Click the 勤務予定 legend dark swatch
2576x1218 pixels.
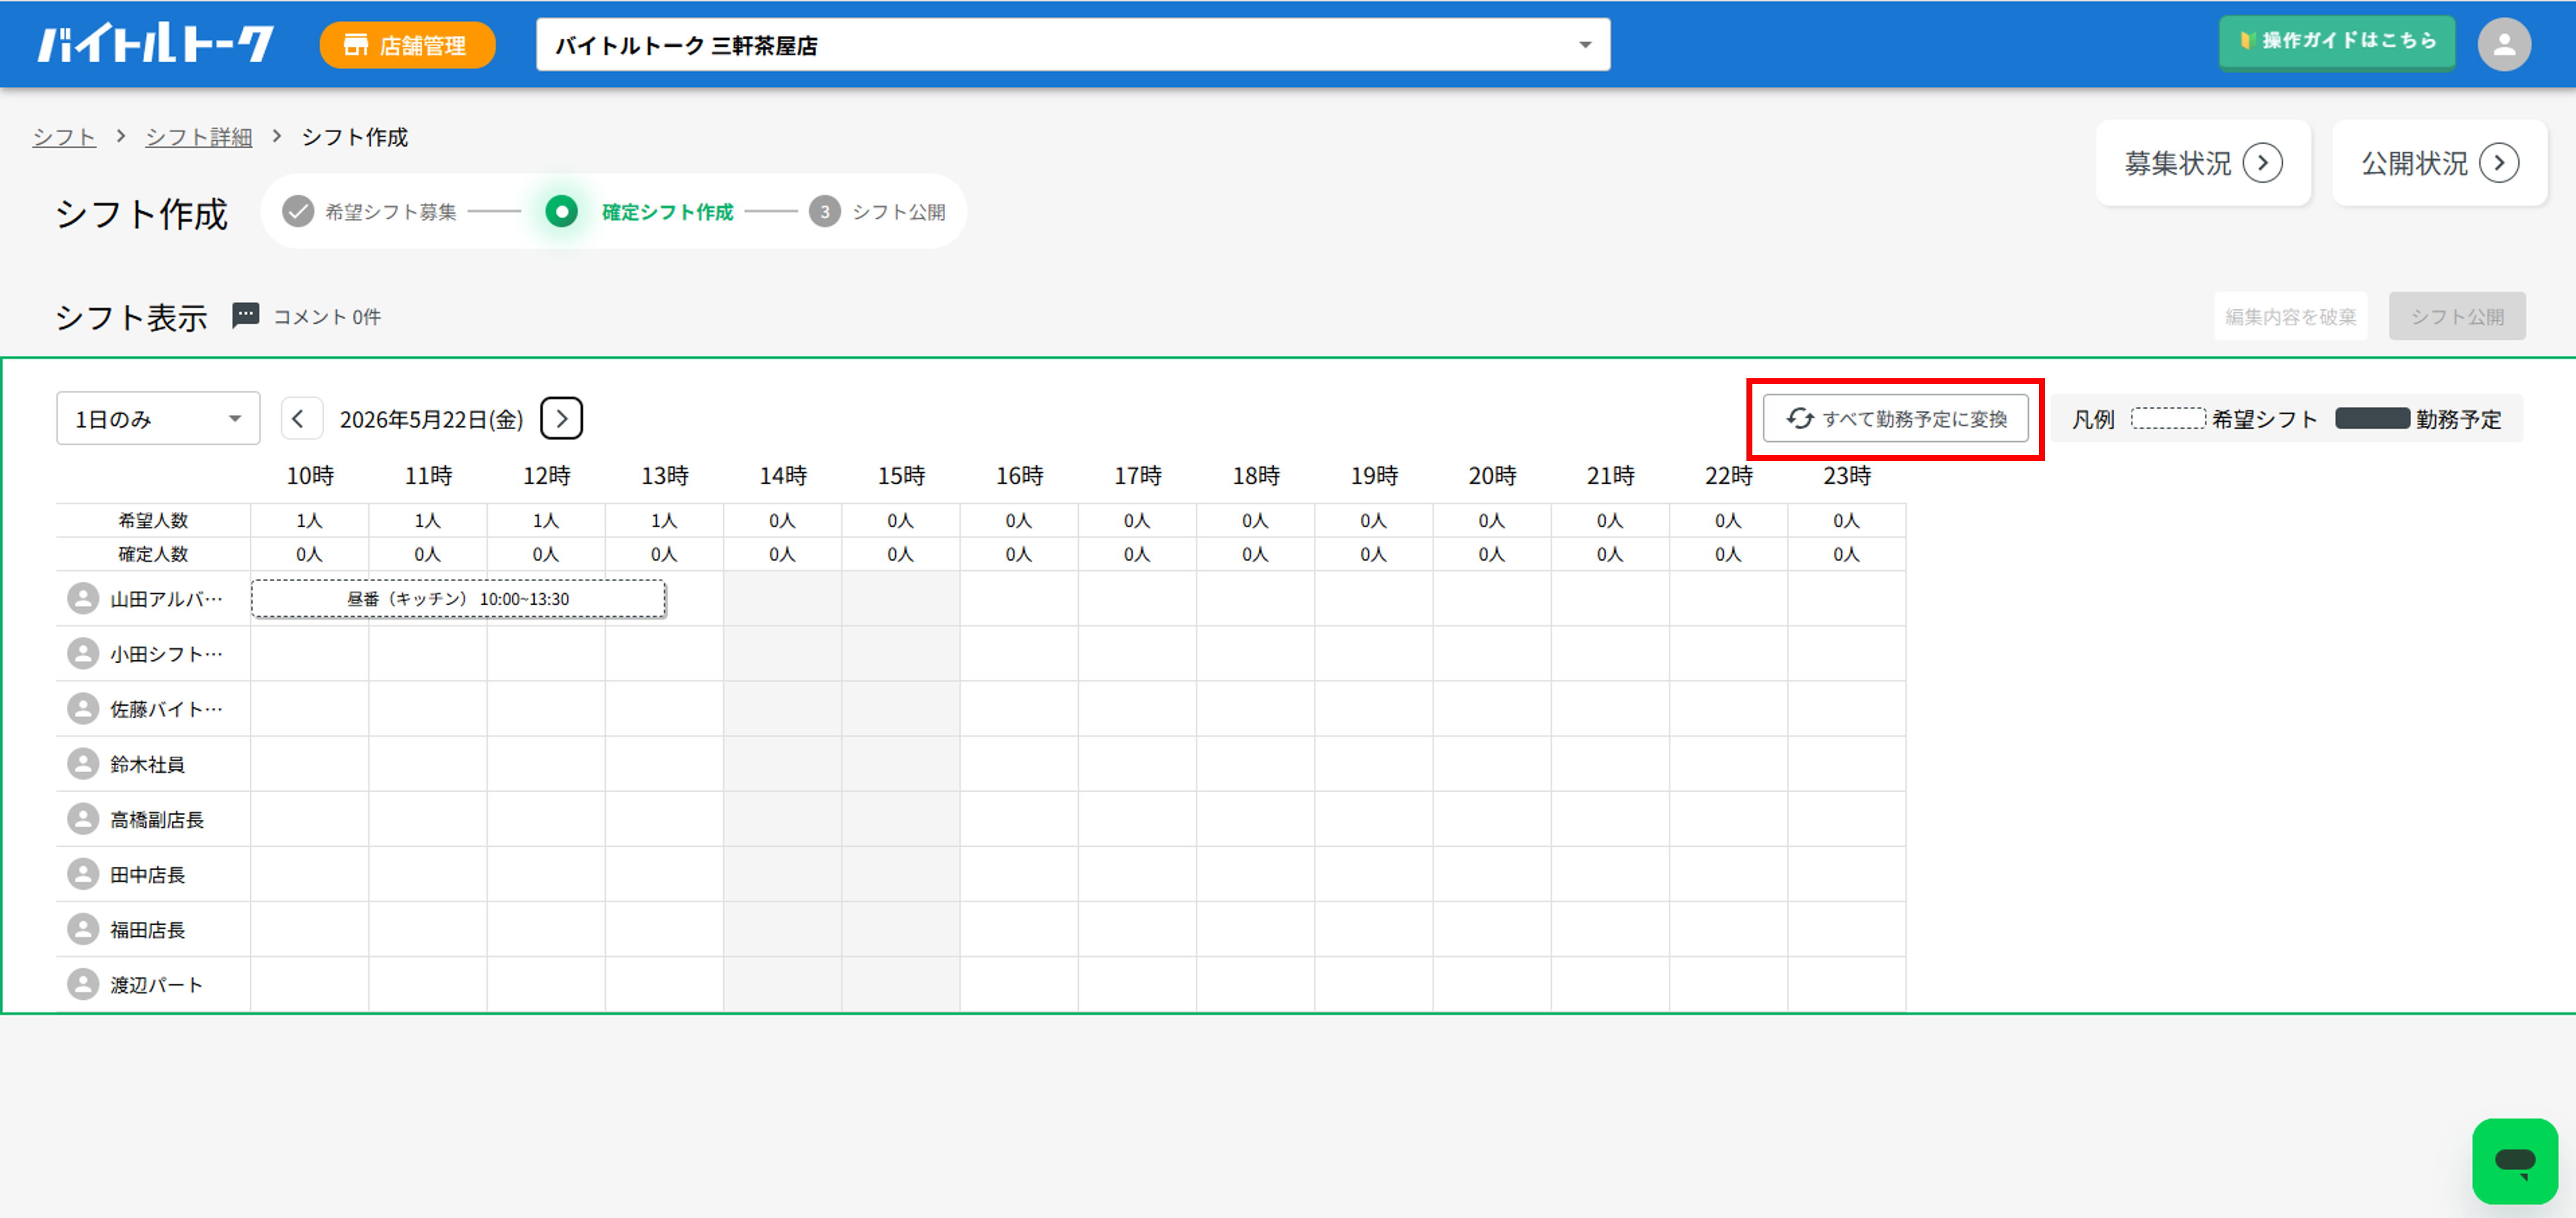2372,418
